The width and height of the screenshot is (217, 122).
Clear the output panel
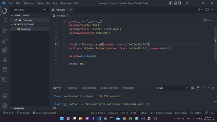(193, 88)
